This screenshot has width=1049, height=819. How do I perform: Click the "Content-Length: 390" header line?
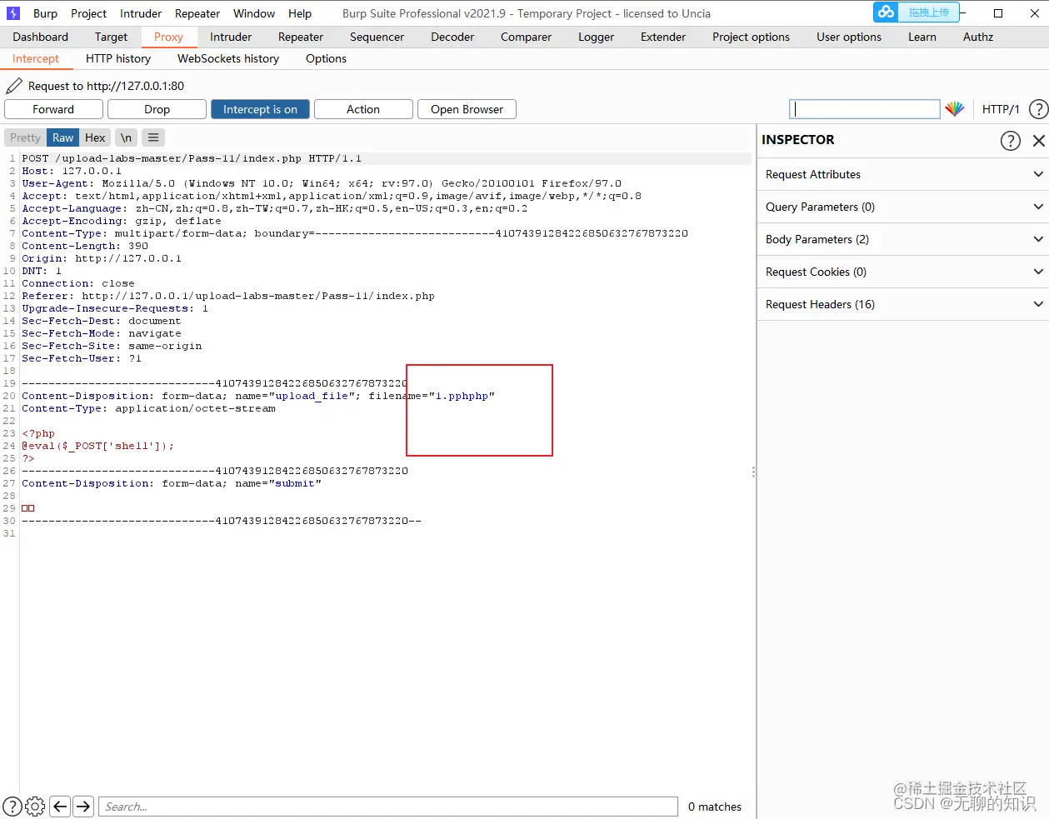(x=85, y=246)
